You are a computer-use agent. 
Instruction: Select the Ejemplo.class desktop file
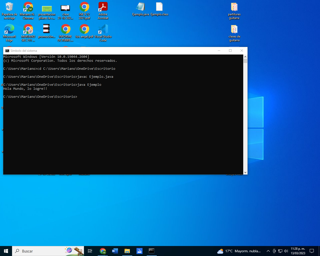(159, 9)
